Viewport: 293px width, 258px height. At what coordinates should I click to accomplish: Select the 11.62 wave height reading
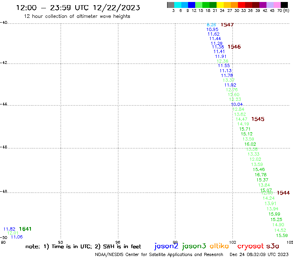(213, 34)
